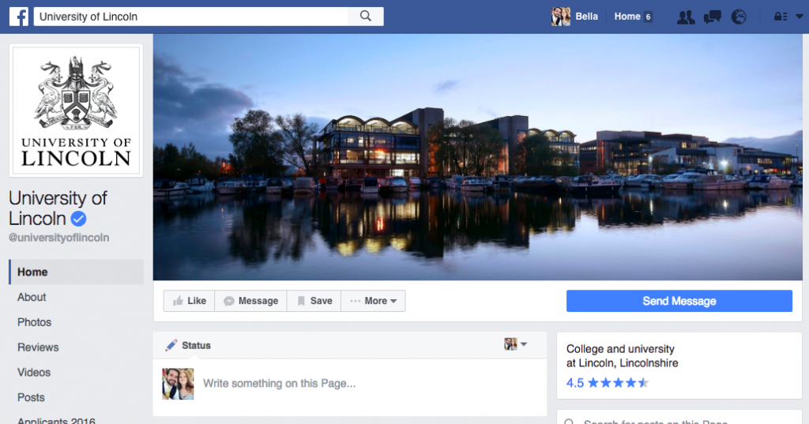Click the Write something on this Page field

[279, 383]
